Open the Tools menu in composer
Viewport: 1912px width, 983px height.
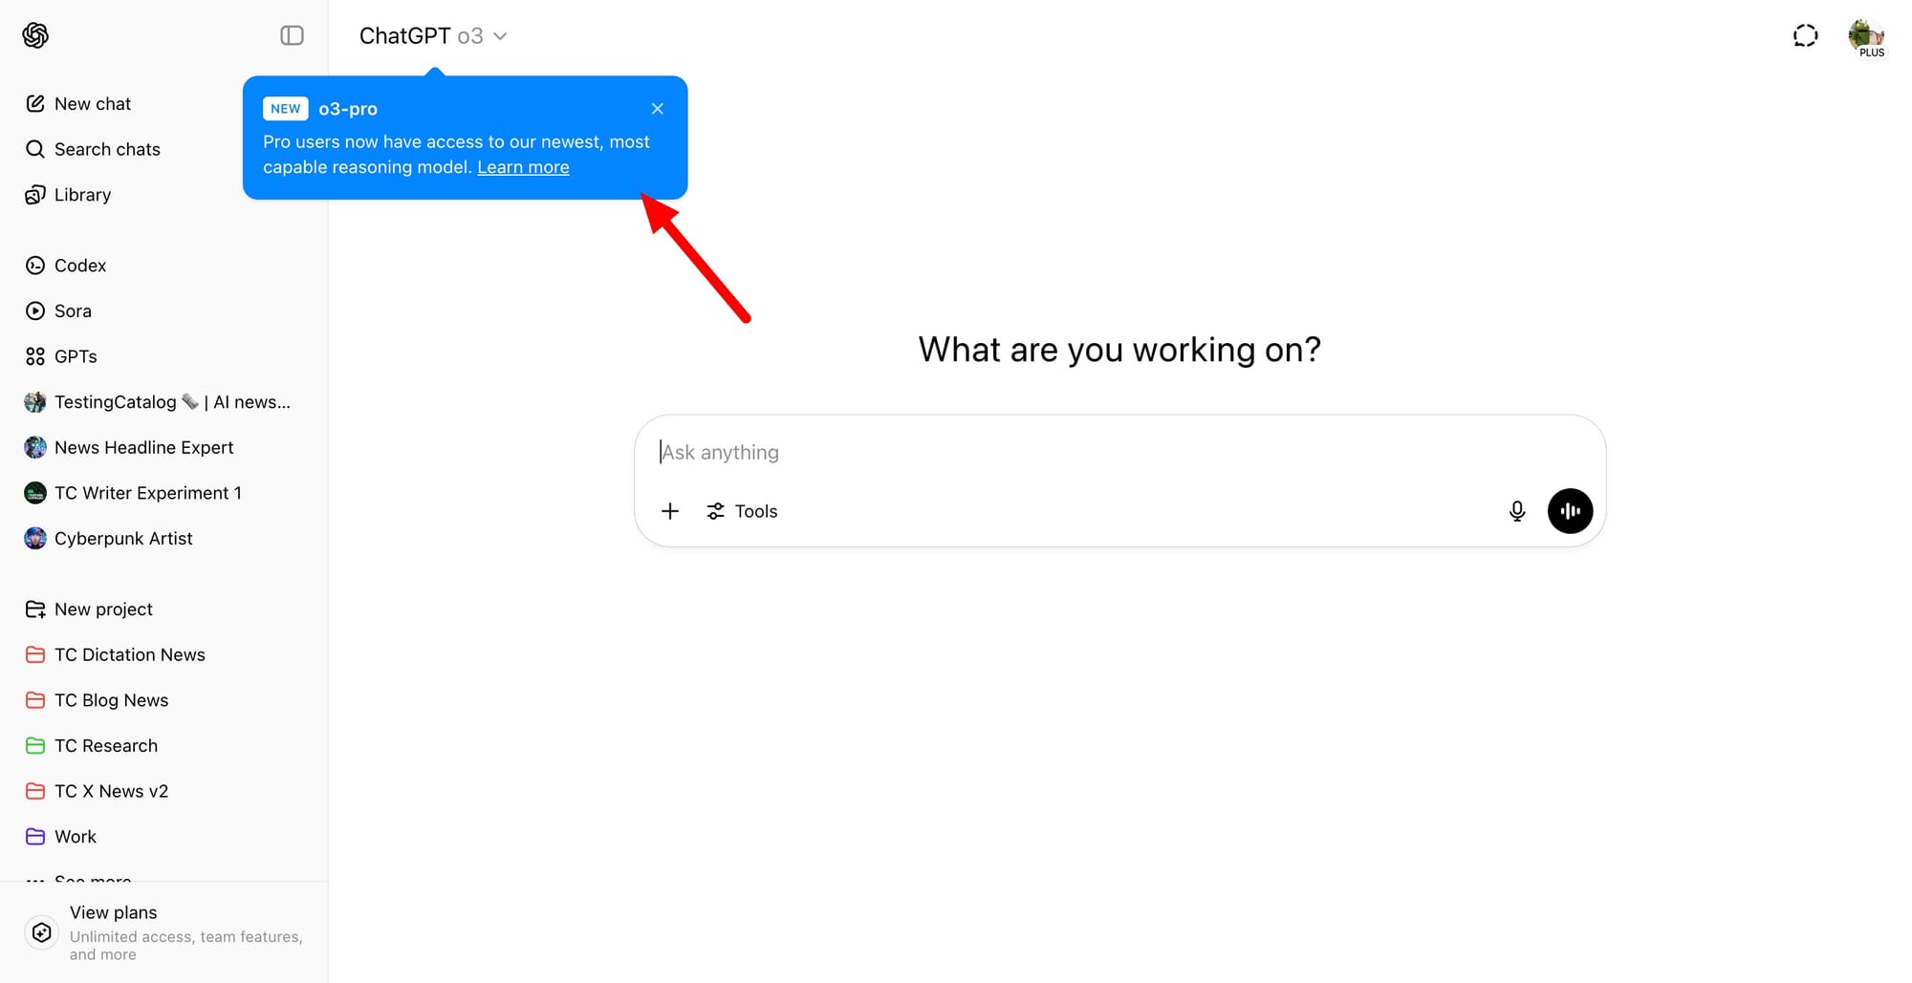tap(742, 511)
